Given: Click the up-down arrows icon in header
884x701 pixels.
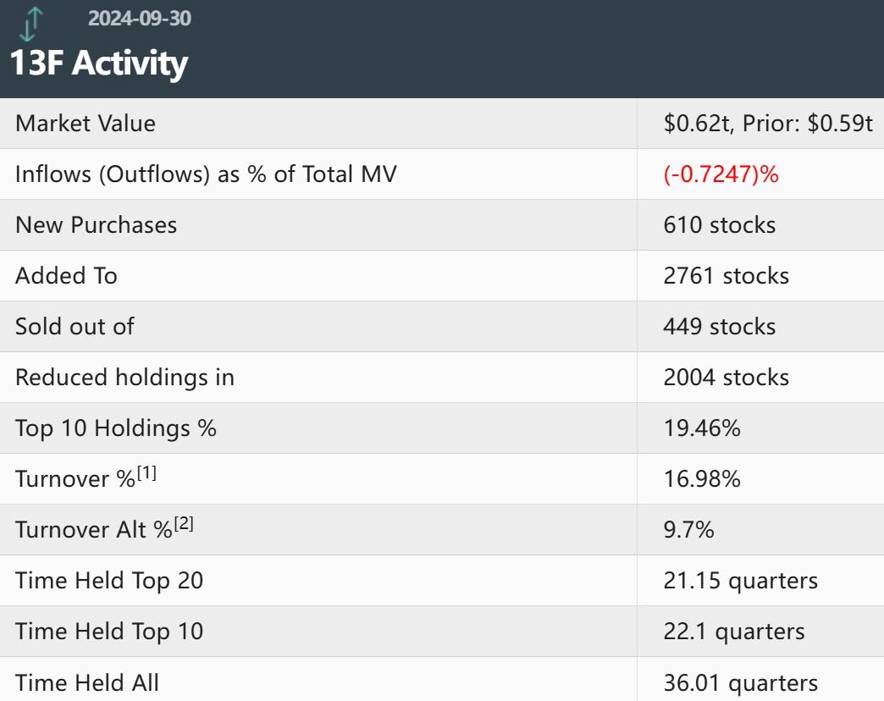Looking at the screenshot, I should [x=29, y=24].
